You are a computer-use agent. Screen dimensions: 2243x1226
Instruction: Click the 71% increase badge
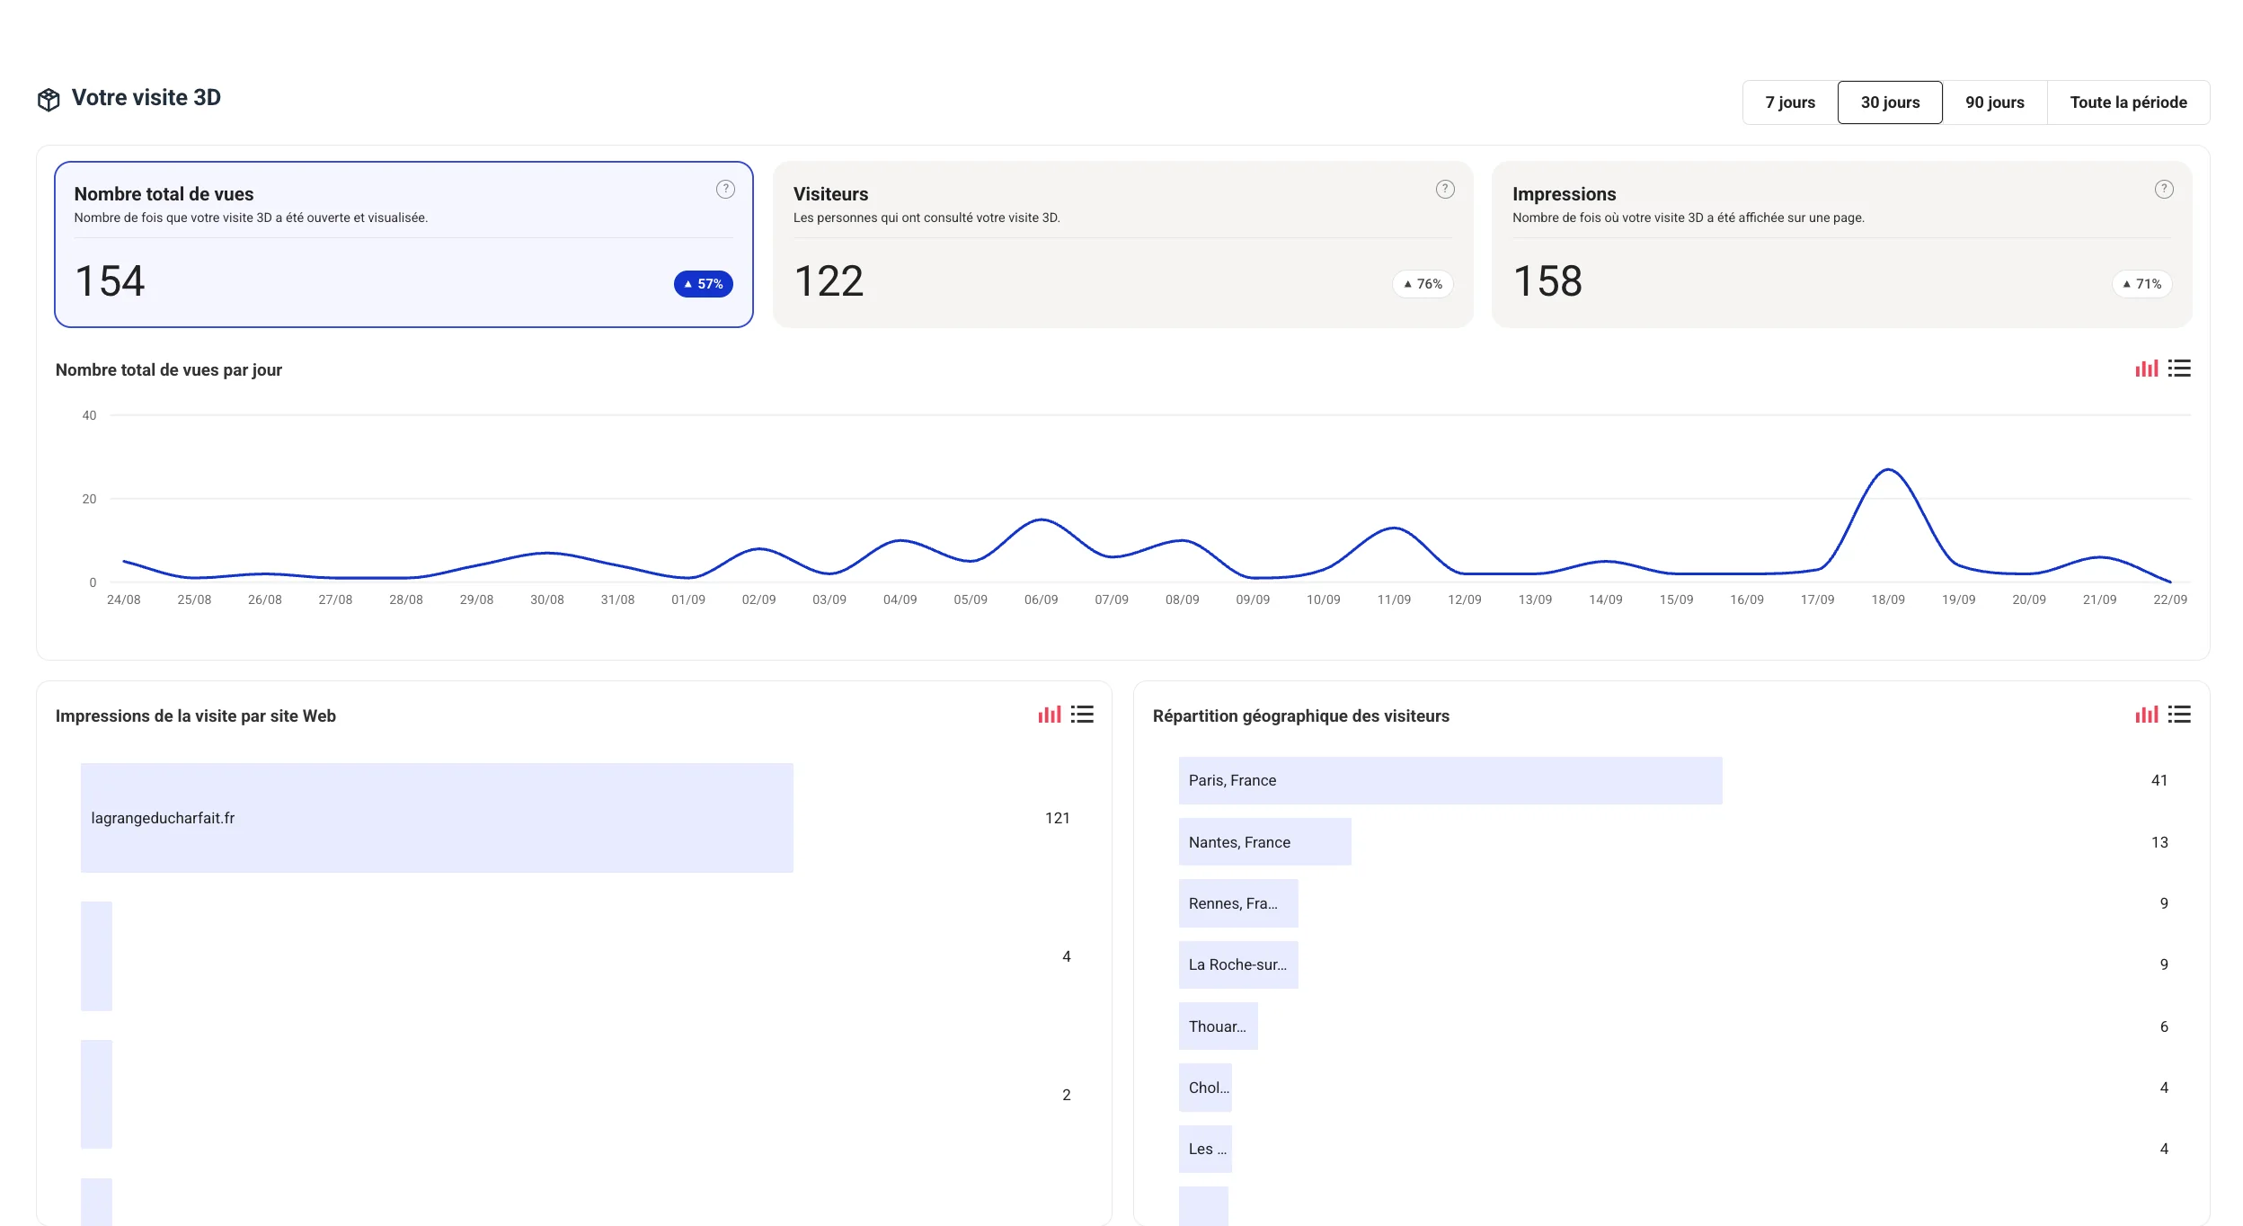point(2141,284)
